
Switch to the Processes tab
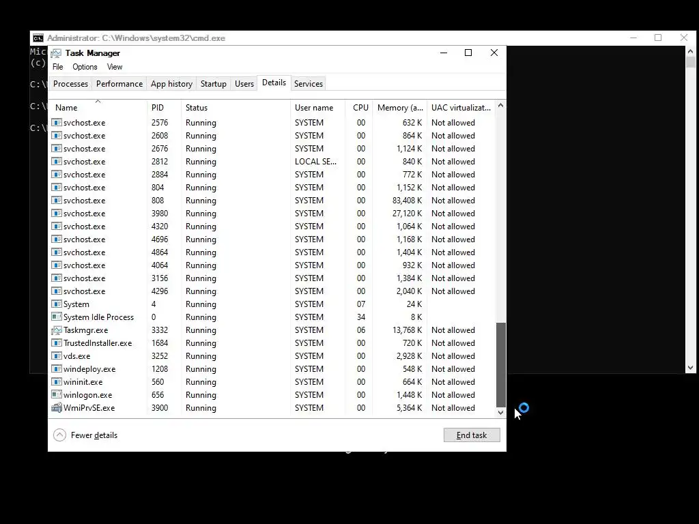(x=70, y=84)
